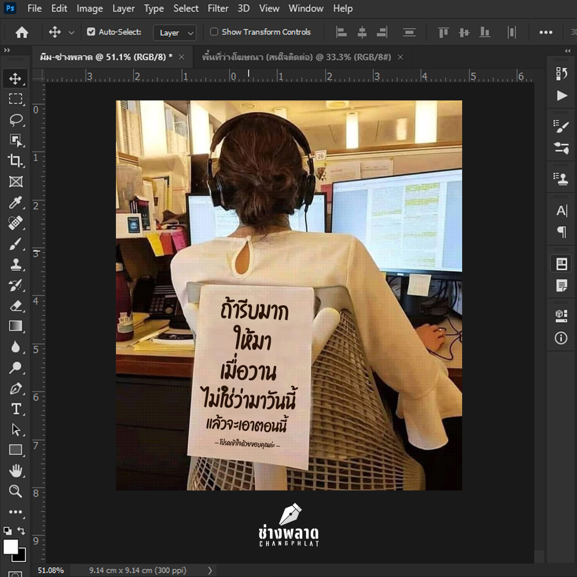Screen dimensions: 577x577
Task: Collapse the right panel dock arrows
Action: tap(567, 51)
